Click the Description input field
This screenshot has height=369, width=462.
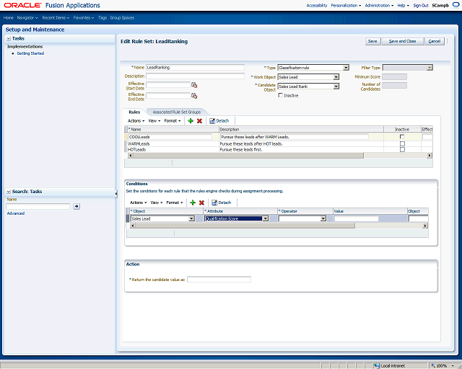coord(195,76)
